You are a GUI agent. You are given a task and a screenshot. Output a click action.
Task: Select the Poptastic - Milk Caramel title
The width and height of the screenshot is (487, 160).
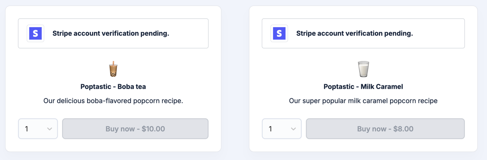pyautogui.click(x=363, y=87)
